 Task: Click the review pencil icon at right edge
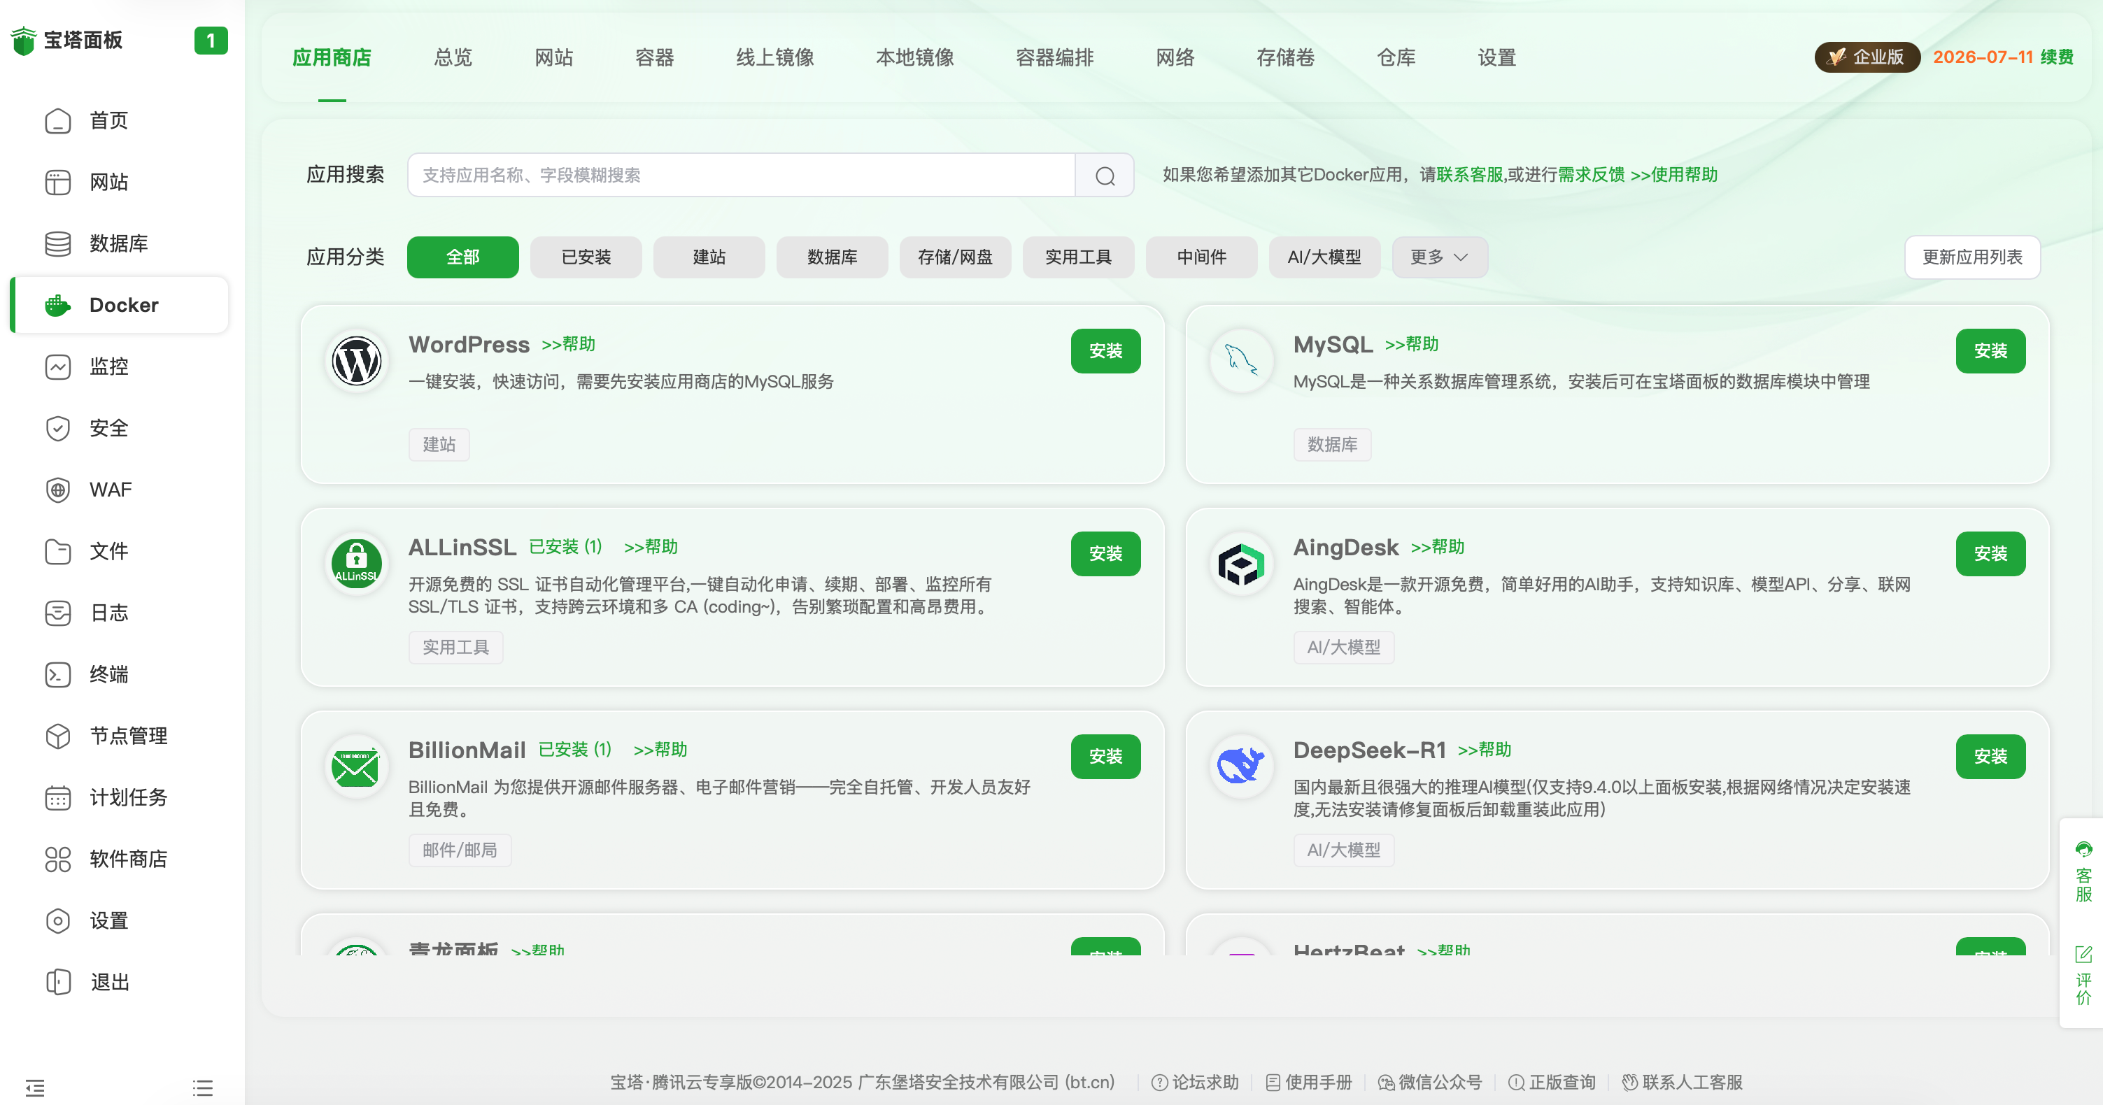[2083, 954]
